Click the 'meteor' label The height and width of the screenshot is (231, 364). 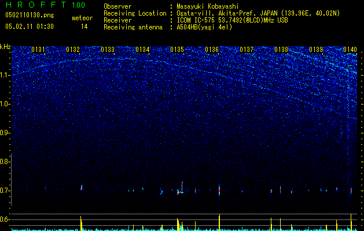(82, 18)
